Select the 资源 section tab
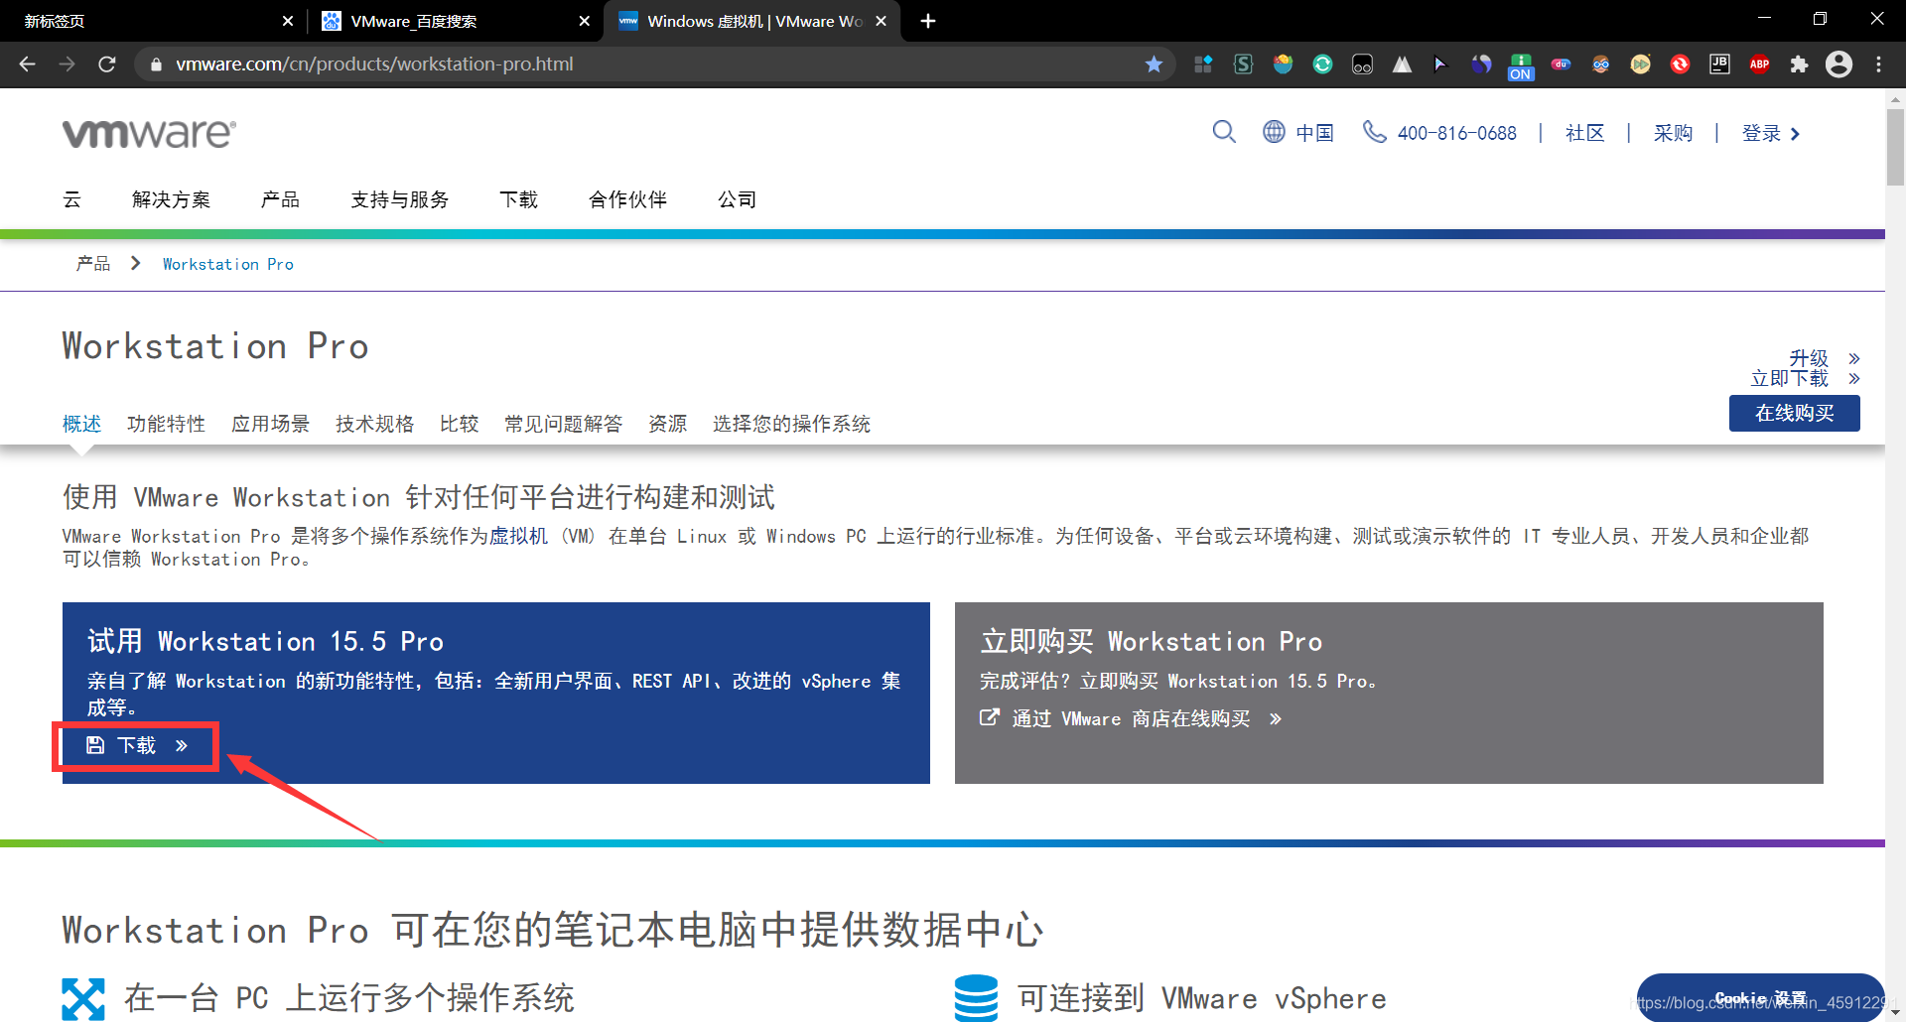This screenshot has height=1022, width=1906. click(x=667, y=424)
